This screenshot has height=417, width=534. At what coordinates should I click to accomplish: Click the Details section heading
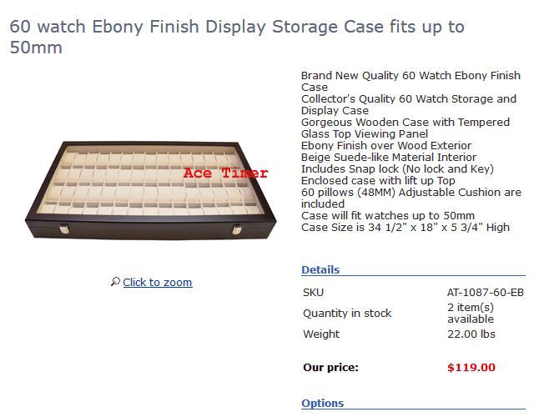[320, 269]
